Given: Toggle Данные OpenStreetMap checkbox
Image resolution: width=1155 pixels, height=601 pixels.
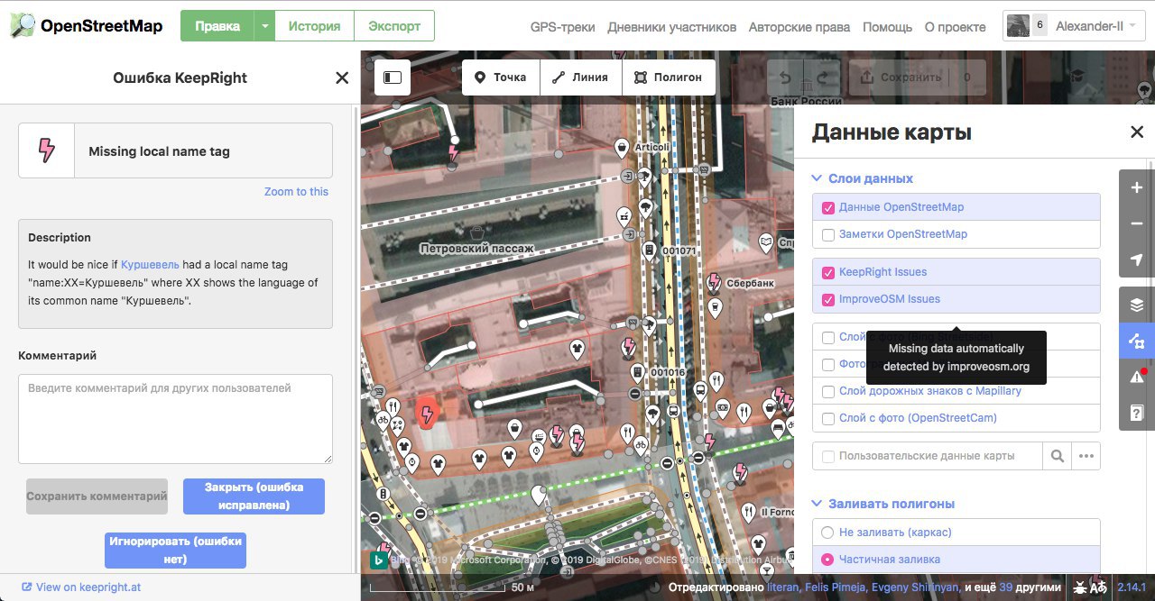Looking at the screenshot, I should (x=828, y=207).
